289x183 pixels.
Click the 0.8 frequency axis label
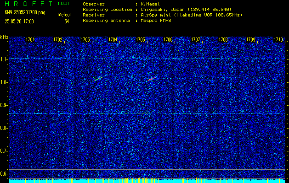coord(4,128)
